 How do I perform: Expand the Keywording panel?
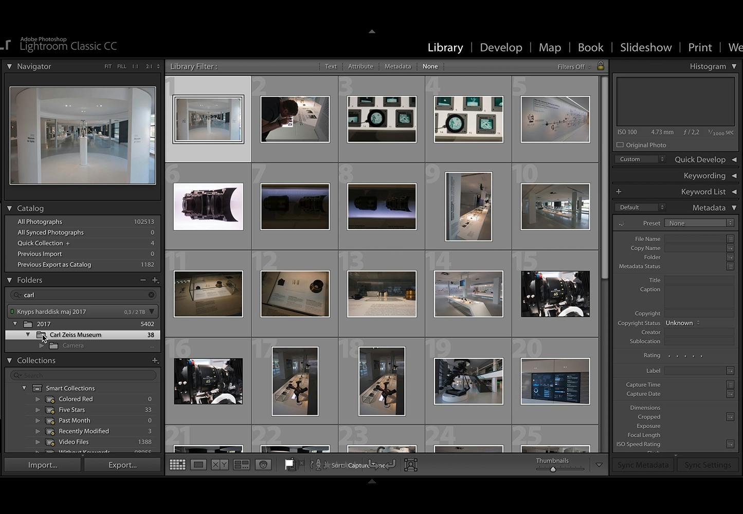point(734,176)
